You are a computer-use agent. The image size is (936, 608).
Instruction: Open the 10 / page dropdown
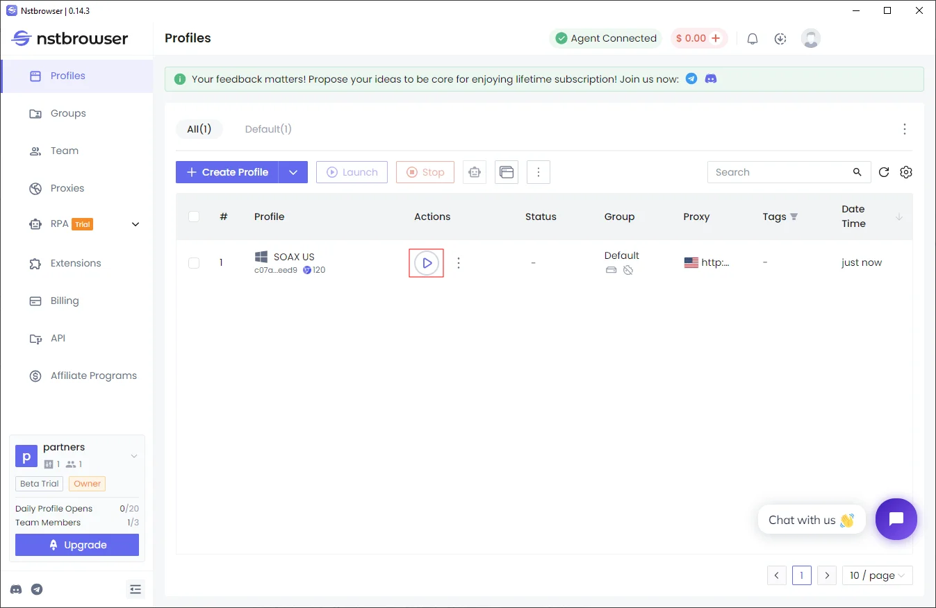pos(877,575)
